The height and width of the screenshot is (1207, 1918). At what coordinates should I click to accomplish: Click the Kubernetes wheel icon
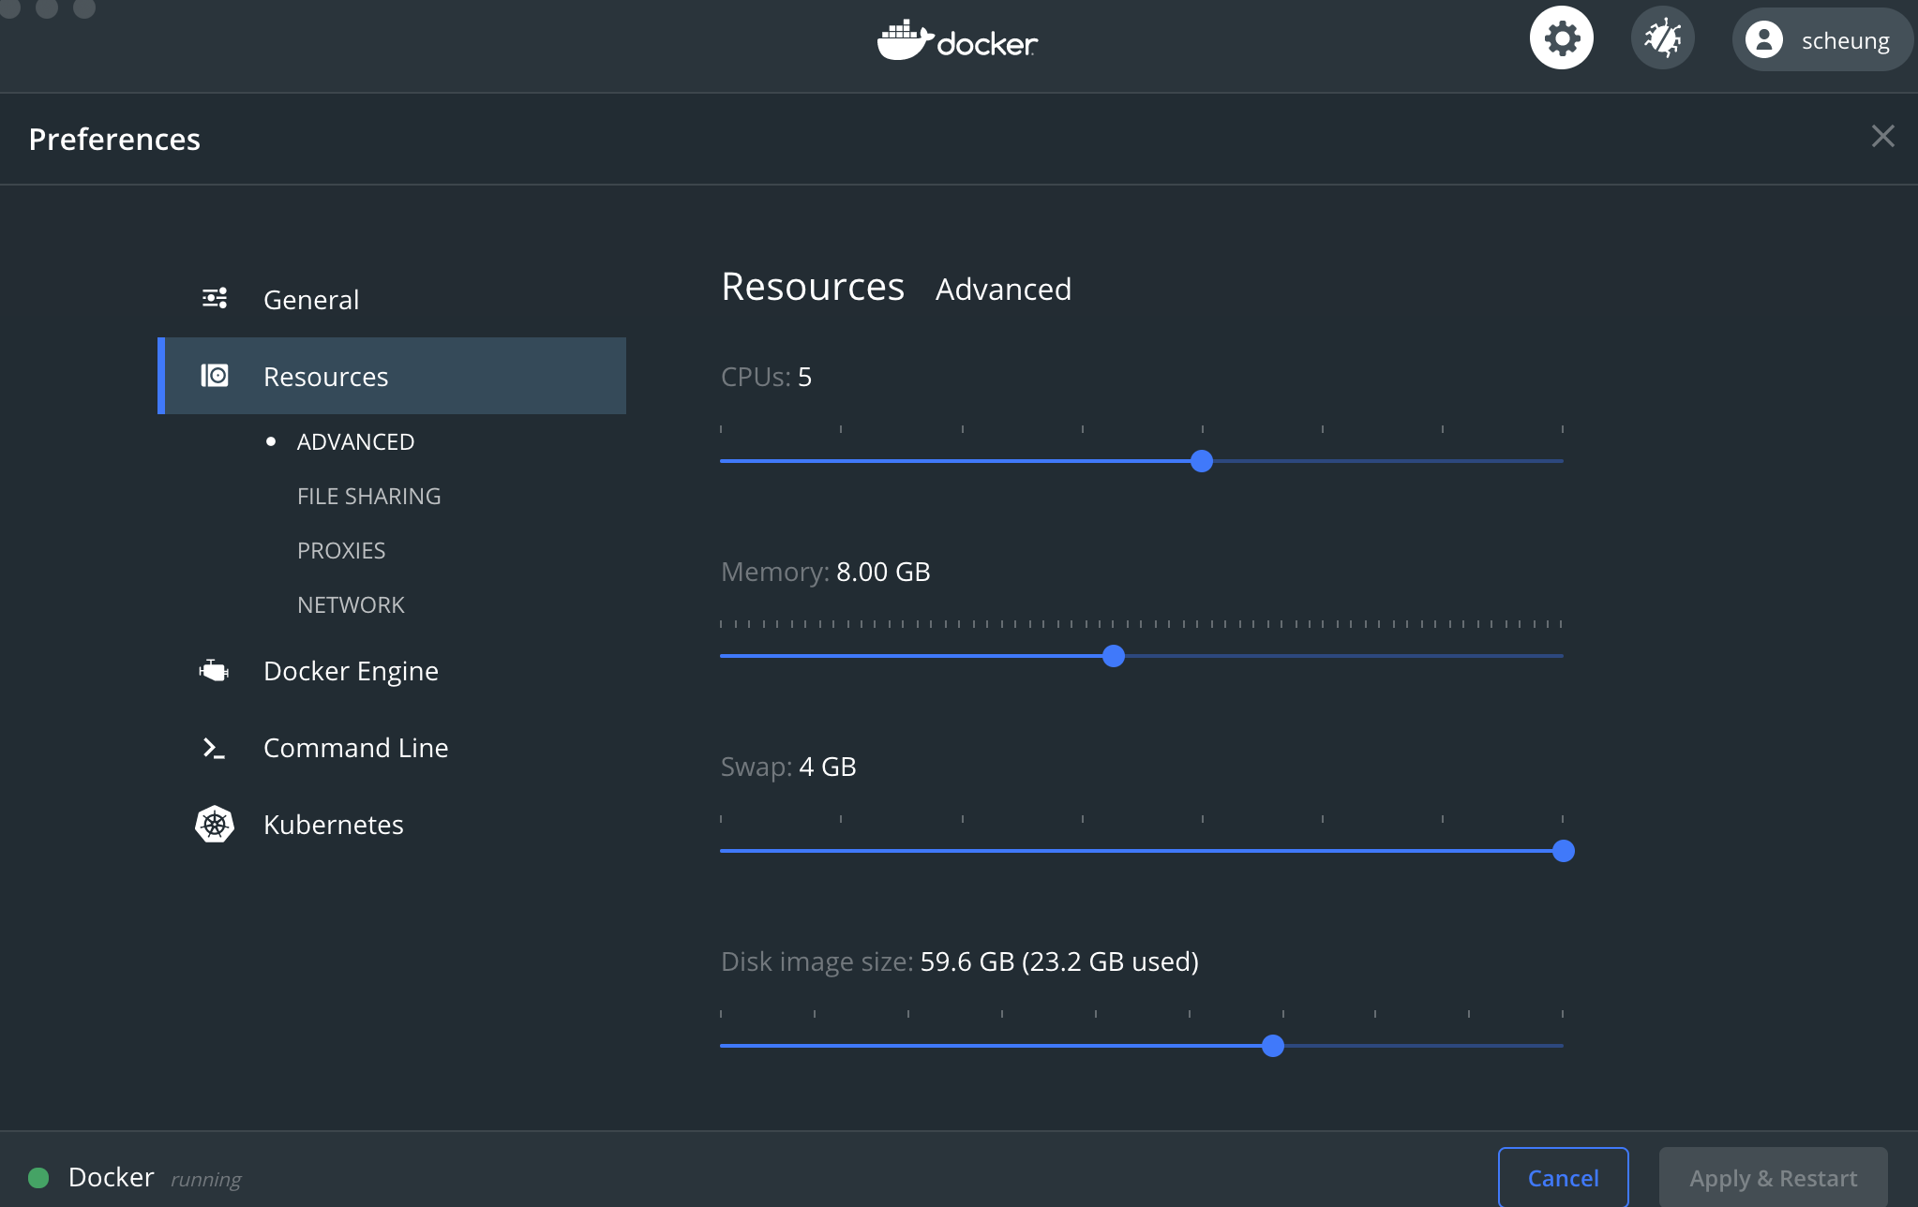[x=214, y=825]
